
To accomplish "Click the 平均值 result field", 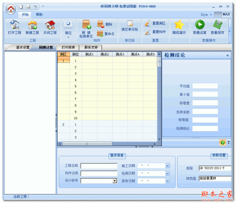I will 205,86.
